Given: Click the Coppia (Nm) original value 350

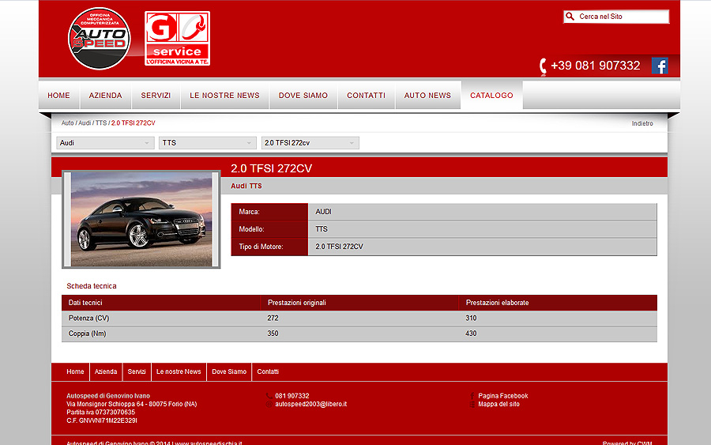Looking at the screenshot, I should click(273, 334).
